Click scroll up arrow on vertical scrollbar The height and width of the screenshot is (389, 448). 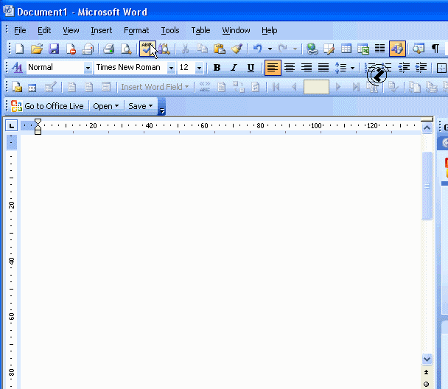tap(427, 127)
